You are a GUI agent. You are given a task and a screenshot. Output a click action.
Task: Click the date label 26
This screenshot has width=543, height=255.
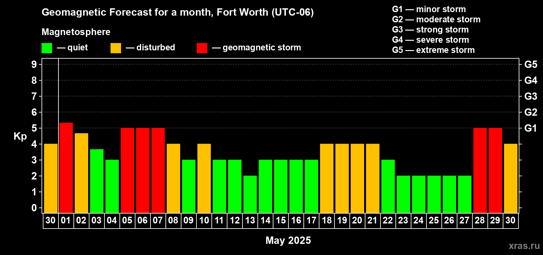tap(449, 220)
